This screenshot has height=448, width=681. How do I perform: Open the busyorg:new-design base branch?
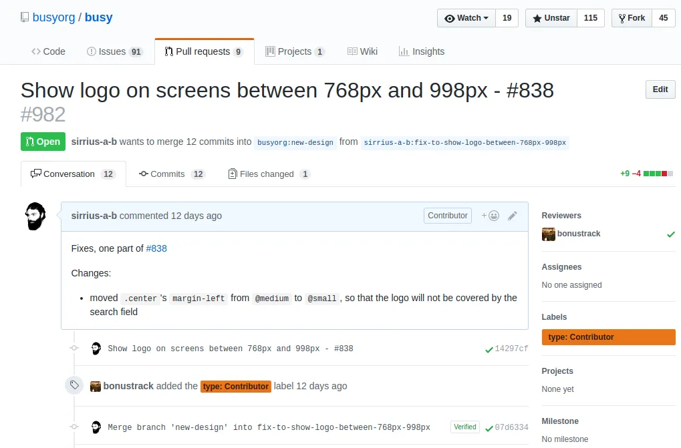pyautogui.click(x=295, y=142)
